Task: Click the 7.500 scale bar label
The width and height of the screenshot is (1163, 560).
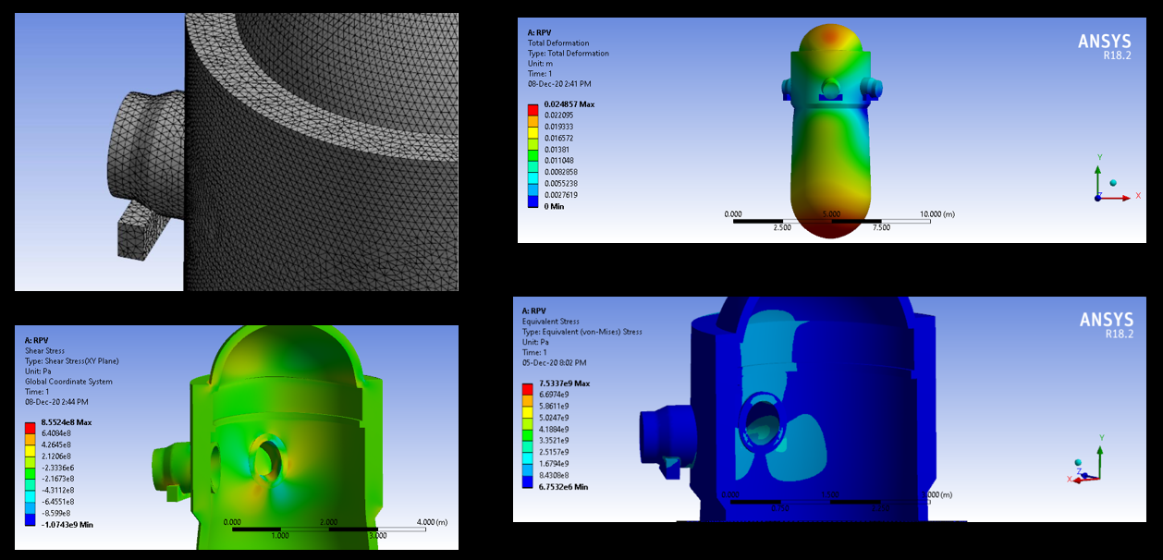Action: [x=881, y=227]
